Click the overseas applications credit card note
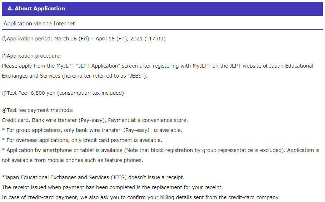Image resolution: width=325 pixels, height=202 pixels. [x=82, y=140]
